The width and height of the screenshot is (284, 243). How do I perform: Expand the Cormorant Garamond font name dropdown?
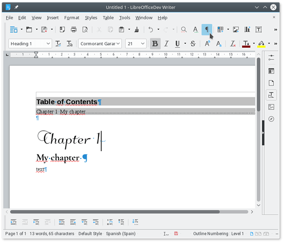pyautogui.click(x=118, y=44)
